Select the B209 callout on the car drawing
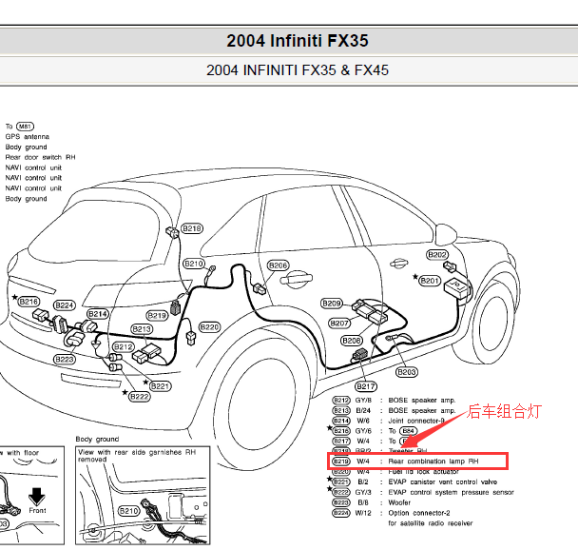 [x=332, y=304]
